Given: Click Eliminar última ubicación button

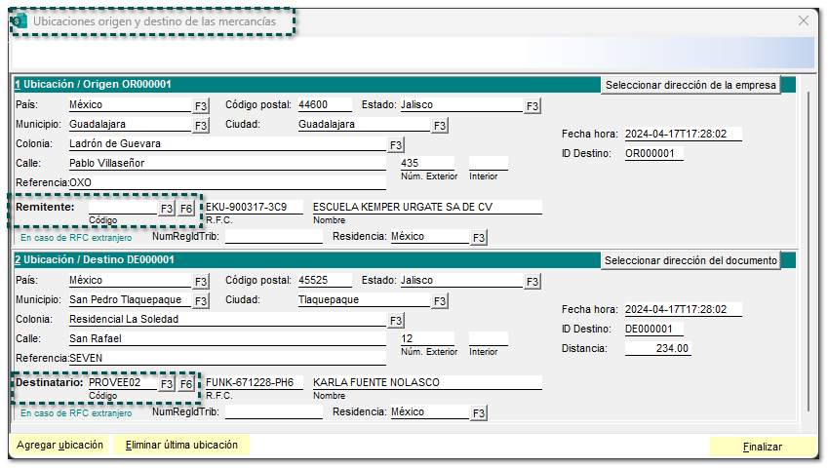Looking at the screenshot, I should click(x=182, y=445).
